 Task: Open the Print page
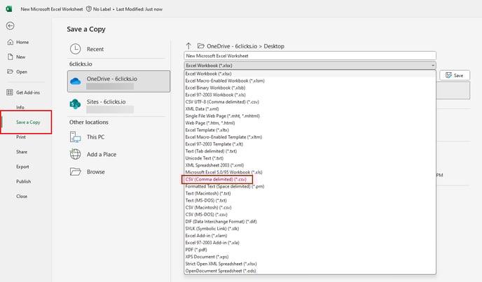coord(21,137)
